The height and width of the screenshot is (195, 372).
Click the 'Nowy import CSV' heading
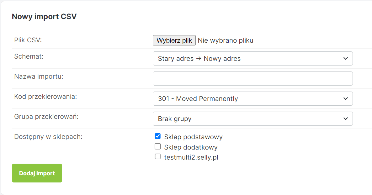(x=44, y=17)
